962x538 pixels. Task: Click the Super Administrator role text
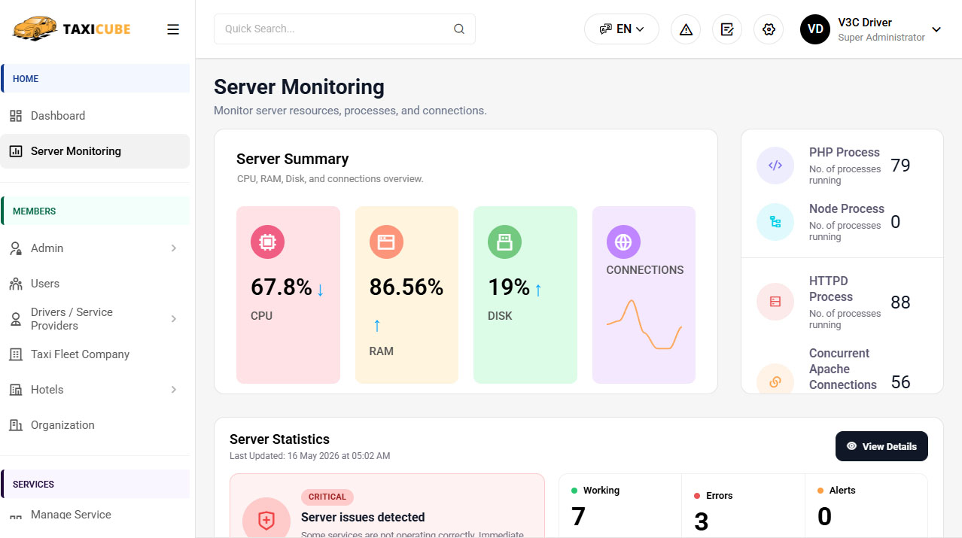coord(881,38)
